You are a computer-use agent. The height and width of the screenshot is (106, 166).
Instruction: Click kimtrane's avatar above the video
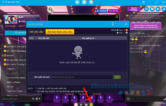(51, 10)
